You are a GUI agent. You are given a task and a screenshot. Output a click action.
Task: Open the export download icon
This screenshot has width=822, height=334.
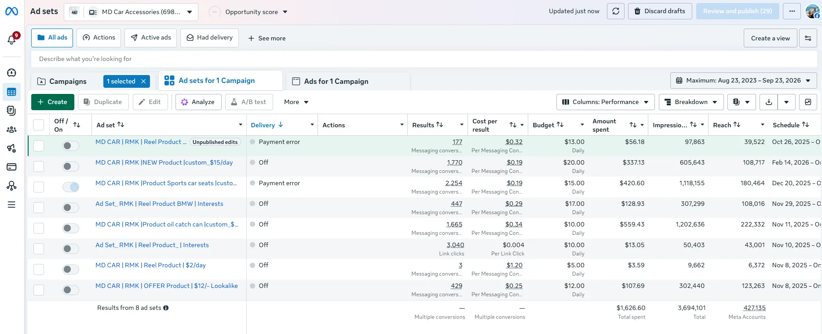[x=769, y=102]
